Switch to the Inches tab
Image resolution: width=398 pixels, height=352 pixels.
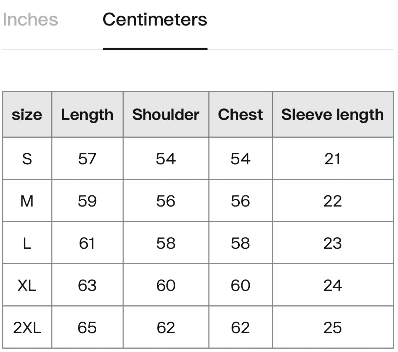point(30,20)
